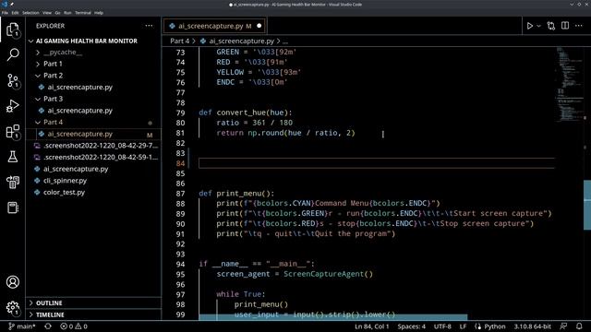Screen dimensions: 591x332
Task: Open the run options dropdown arrow
Action: pyautogui.click(x=538, y=26)
